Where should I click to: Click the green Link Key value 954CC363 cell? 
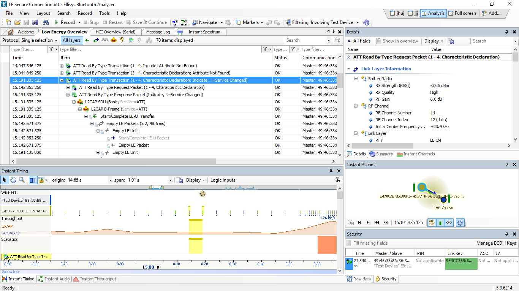click(x=461, y=263)
